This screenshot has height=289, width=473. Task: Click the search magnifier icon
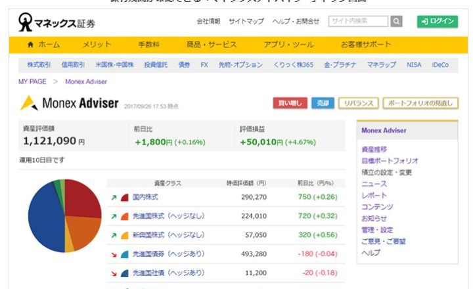coord(396,21)
